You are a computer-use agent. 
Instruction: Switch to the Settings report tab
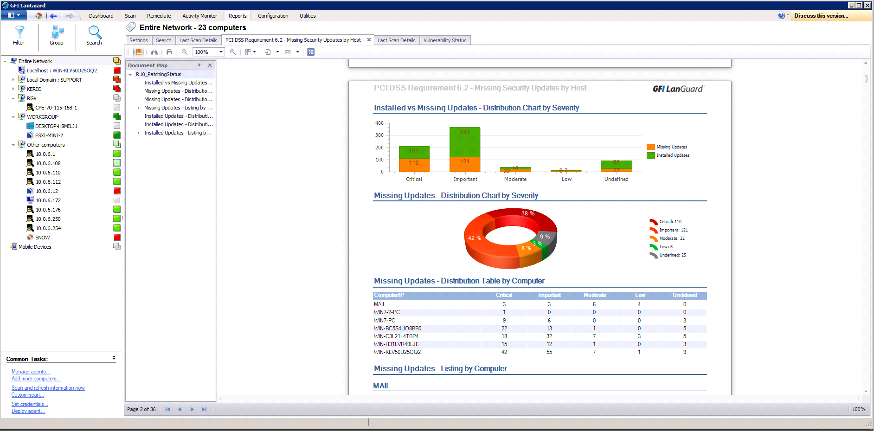coord(138,40)
